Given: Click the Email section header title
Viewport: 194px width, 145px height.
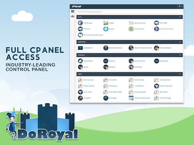Looking at the screenshot, I should [80, 74].
